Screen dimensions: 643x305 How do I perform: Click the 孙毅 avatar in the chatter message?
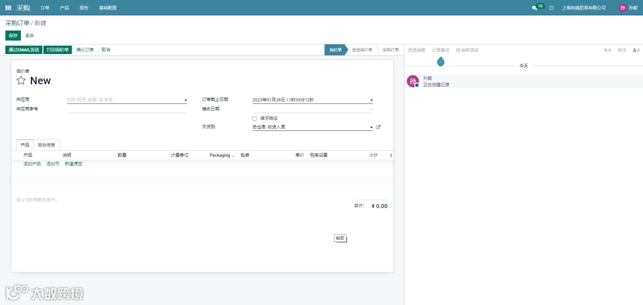pyautogui.click(x=413, y=81)
